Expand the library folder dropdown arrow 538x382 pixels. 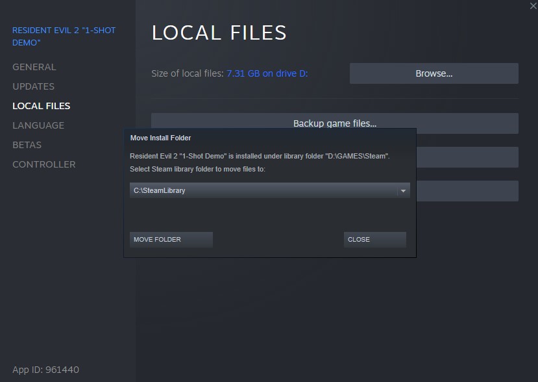coord(403,190)
